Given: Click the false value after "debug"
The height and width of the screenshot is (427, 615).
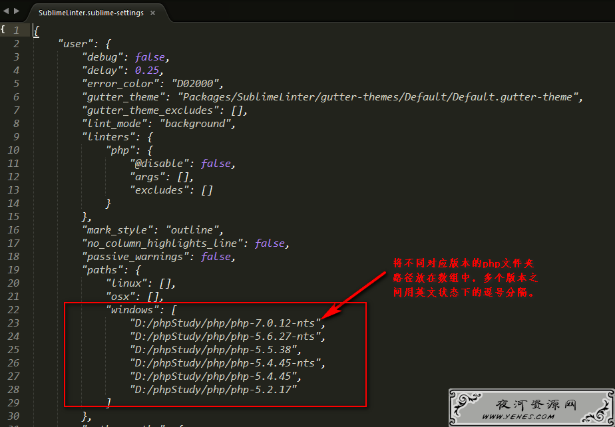Looking at the screenshot, I should tap(150, 57).
